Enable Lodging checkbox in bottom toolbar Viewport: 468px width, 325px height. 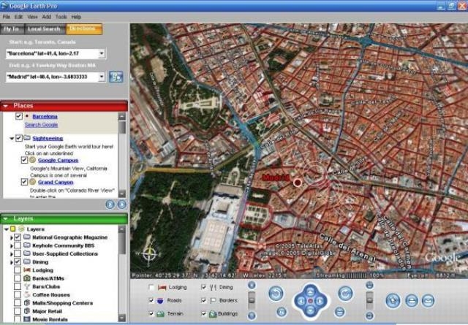click(151, 288)
